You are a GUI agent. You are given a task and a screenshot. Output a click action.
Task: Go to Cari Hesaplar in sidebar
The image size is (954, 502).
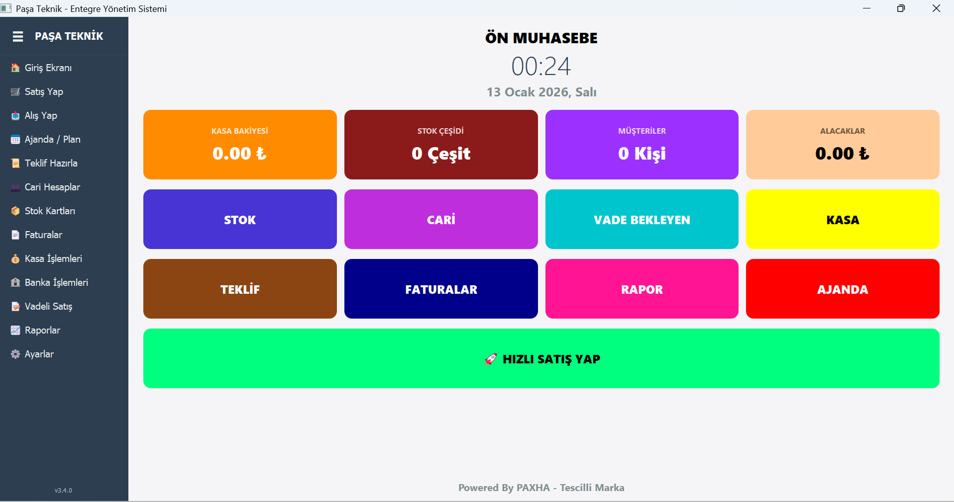point(52,187)
